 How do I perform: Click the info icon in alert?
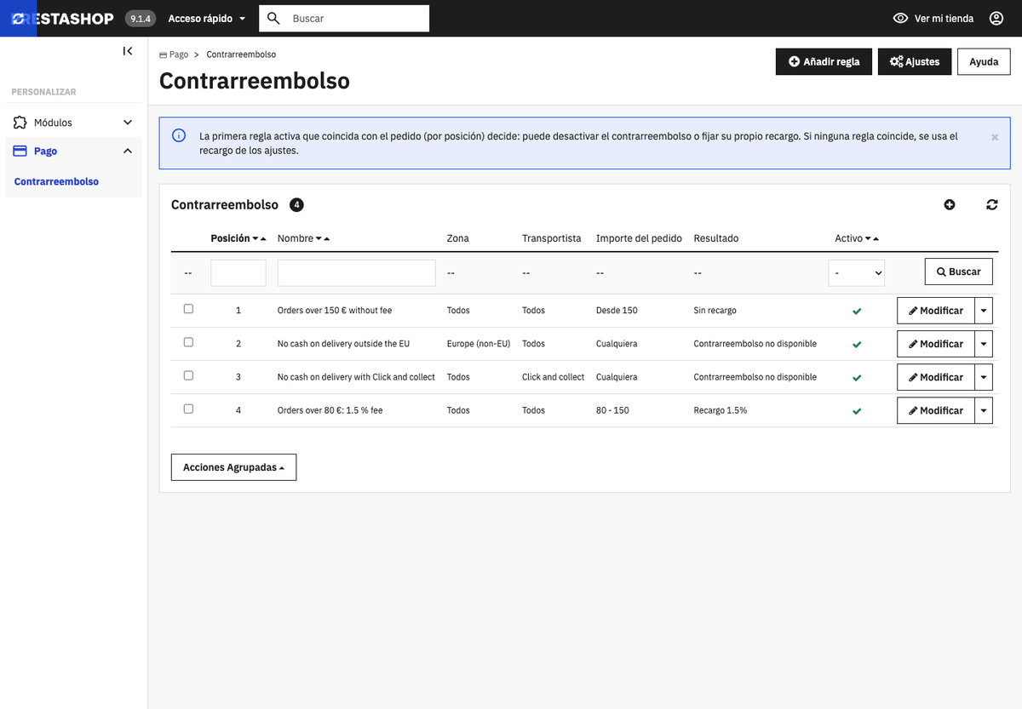[x=179, y=135]
